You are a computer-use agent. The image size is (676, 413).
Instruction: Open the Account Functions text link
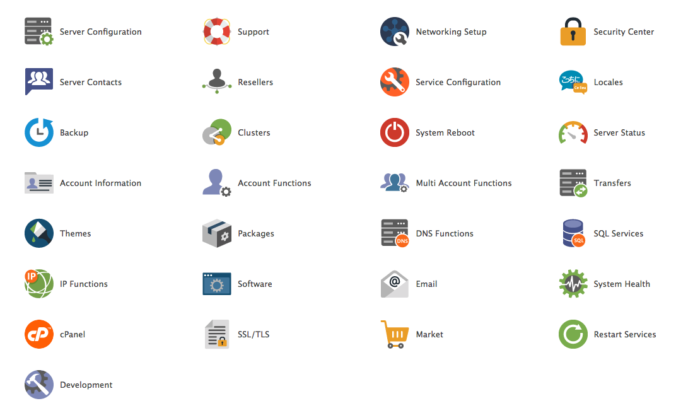[x=274, y=183]
